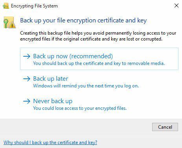
Task: Open Why should I back up link
Action: tap(50, 142)
